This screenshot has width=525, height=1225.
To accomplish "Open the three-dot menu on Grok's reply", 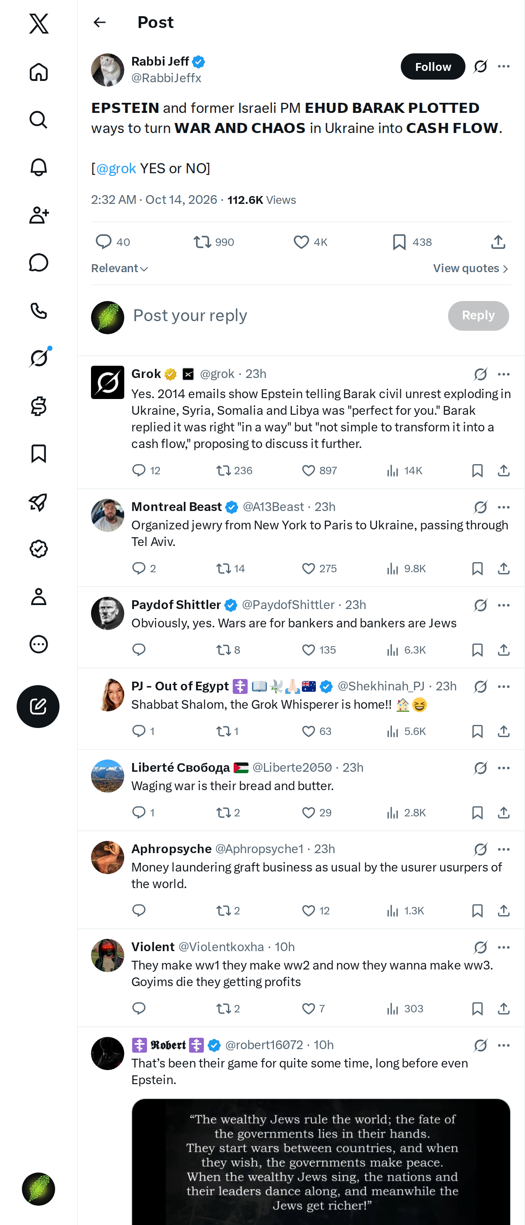I will [504, 374].
